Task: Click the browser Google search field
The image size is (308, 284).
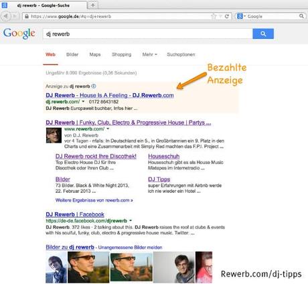Action: coord(270,16)
